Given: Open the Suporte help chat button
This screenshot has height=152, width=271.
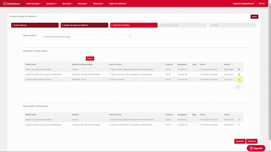Looking at the screenshot, I should click(256, 148).
